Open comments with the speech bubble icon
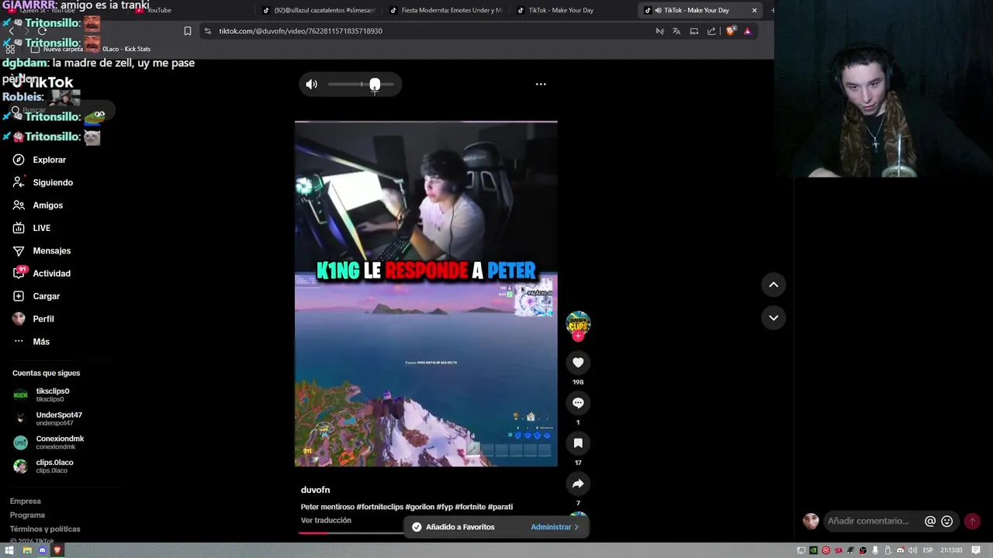Screen dimensions: 993x558 pyautogui.click(x=578, y=403)
